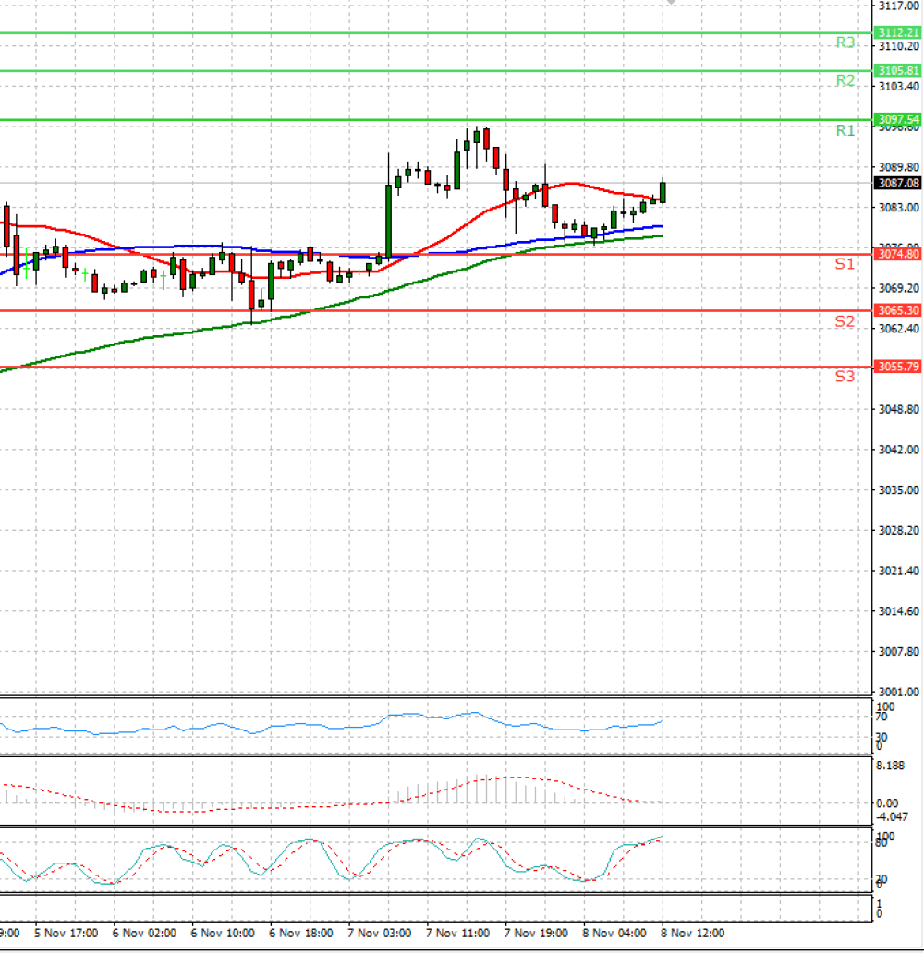Click the green 3097.54 price tag
This screenshot has width=924, height=953.
pyautogui.click(x=898, y=119)
